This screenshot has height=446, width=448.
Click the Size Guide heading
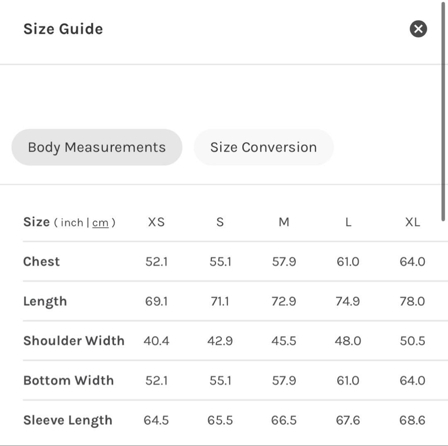[63, 29]
